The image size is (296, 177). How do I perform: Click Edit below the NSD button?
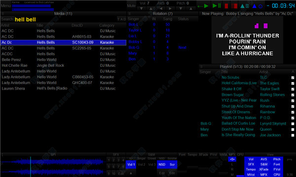click(x=162, y=173)
